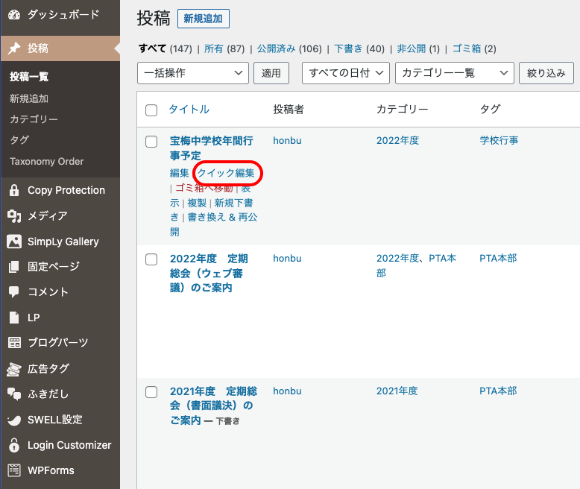Click the Copy Protection lock icon
This screenshot has height=489, width=580.
click(x=13, y=191)
